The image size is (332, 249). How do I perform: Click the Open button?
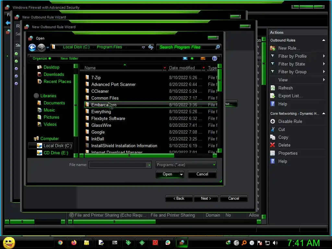click(x=167, y=174)
